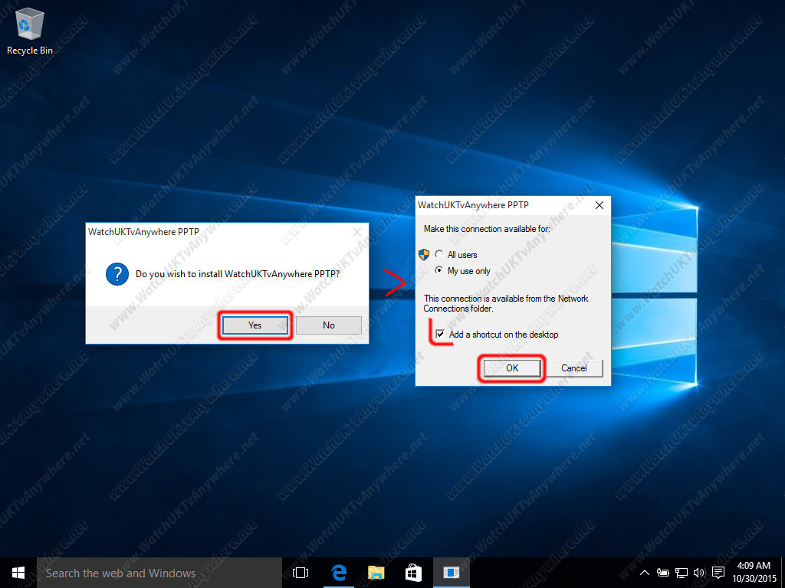Screen dimensions: 785x588
Task: Click the UAC shield icon beside All users
Action: (424, 254)
